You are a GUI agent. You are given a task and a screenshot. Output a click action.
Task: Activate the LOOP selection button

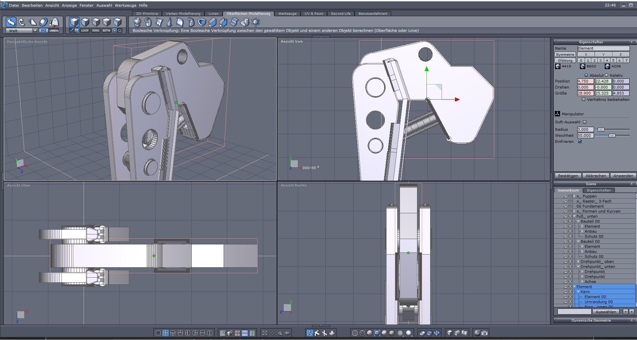[85, 31]
